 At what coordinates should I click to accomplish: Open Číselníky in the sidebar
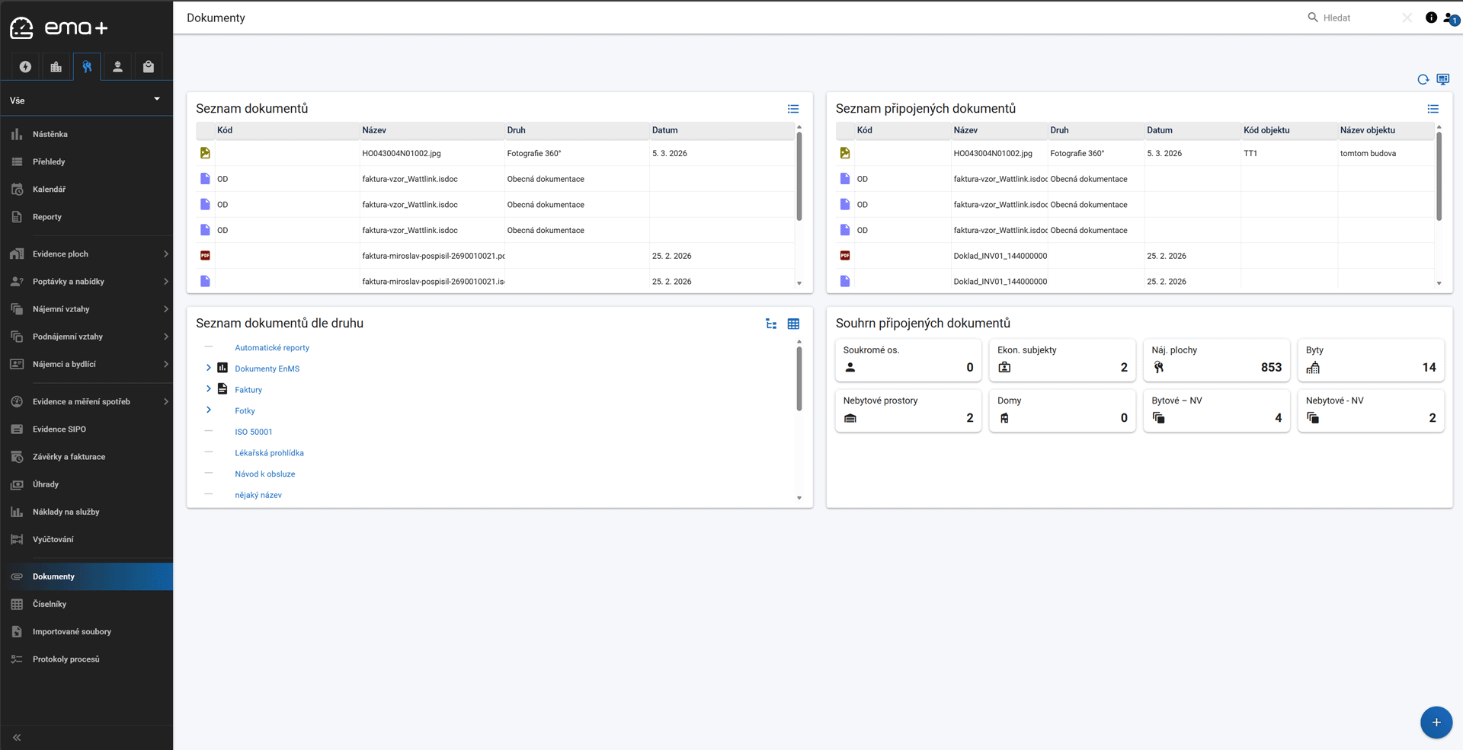click(50, 604)
